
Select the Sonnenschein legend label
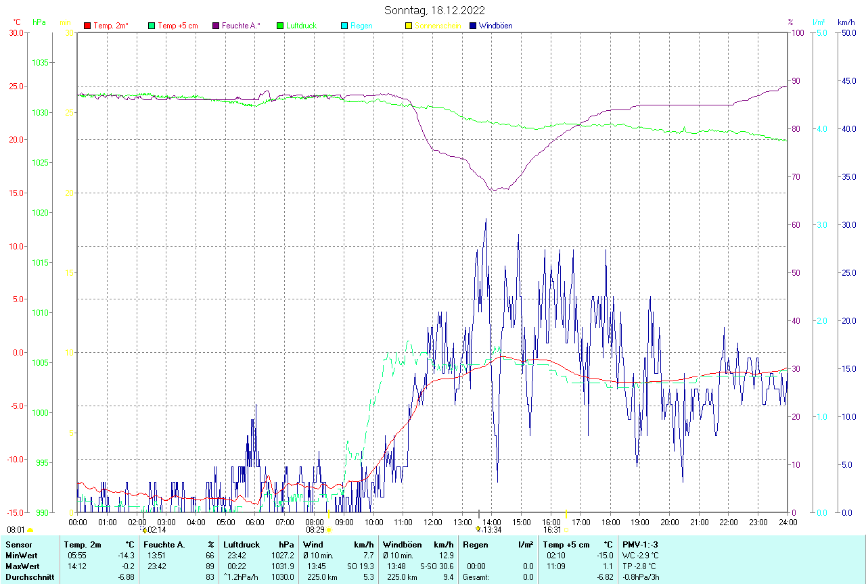438,26
